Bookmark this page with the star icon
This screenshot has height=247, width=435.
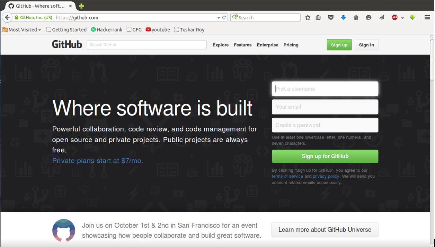point(308,17)
